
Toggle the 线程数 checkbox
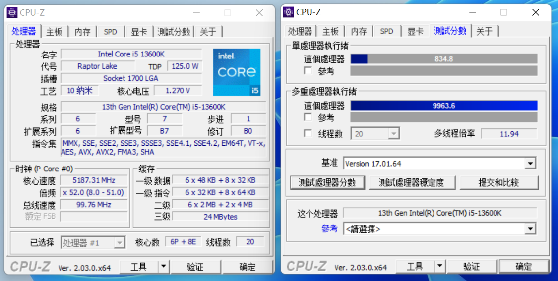308,133
